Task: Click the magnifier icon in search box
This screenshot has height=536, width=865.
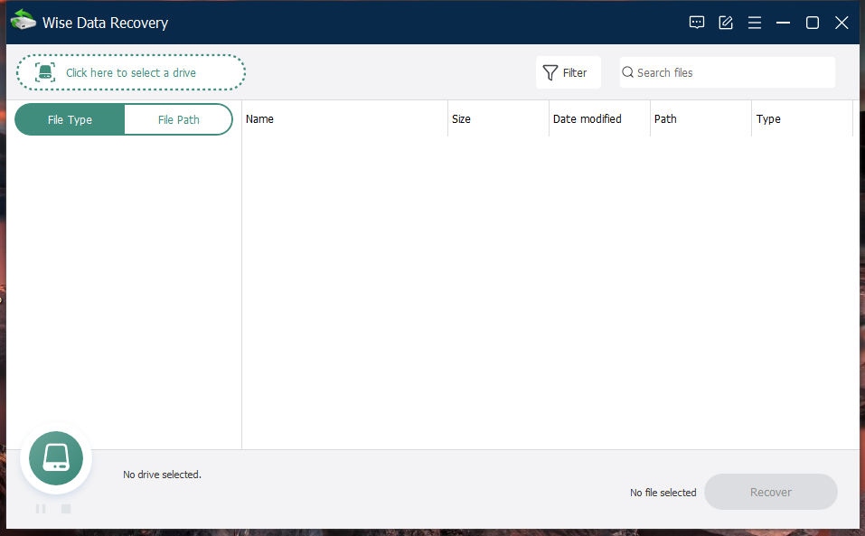Action: click(628, 73)
